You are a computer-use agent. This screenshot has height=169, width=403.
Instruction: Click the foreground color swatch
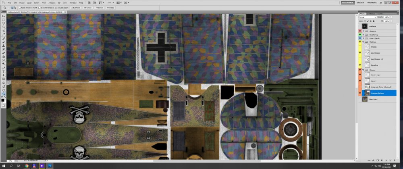click(x=3, y=100)
